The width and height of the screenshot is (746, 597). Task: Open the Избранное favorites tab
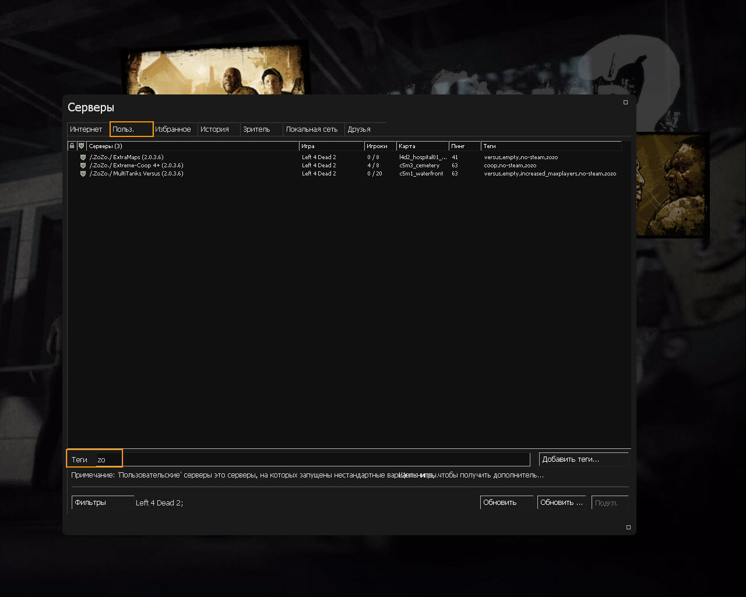[173, 129]
